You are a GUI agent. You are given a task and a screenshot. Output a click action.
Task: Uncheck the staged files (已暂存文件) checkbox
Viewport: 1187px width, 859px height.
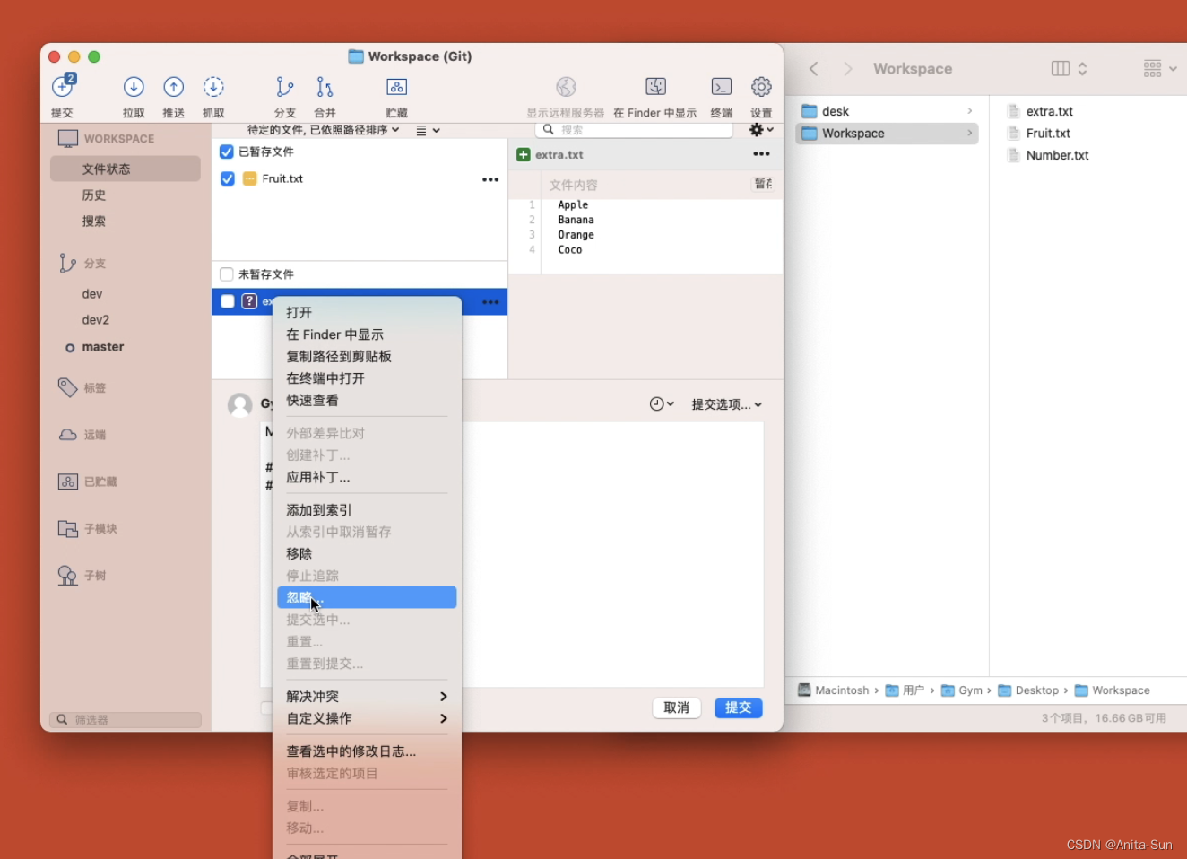pos(227,152)
